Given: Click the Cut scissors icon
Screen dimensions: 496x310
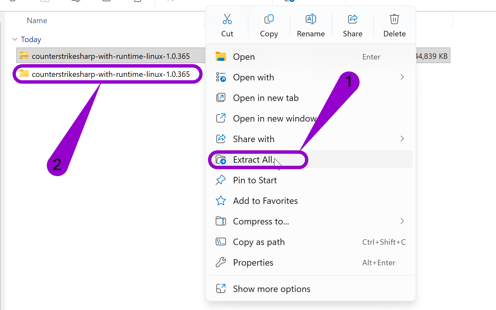Looking at the screenshot, I should pyautogui.click(x=227, y=19).
